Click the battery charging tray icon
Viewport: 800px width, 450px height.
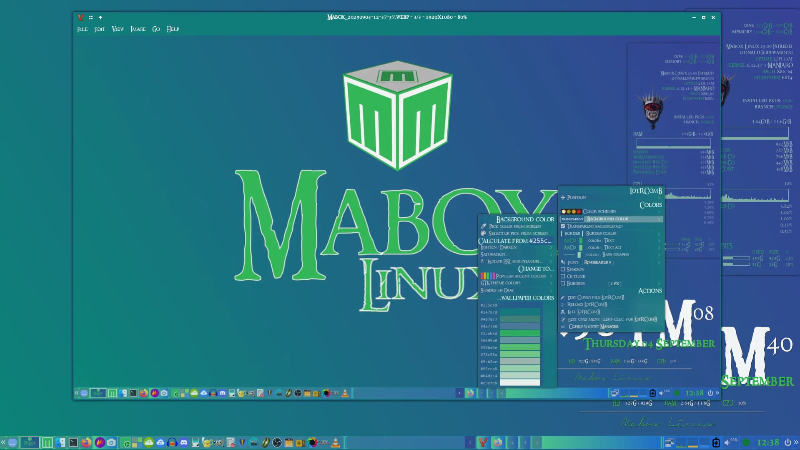[x=716, y=442]
